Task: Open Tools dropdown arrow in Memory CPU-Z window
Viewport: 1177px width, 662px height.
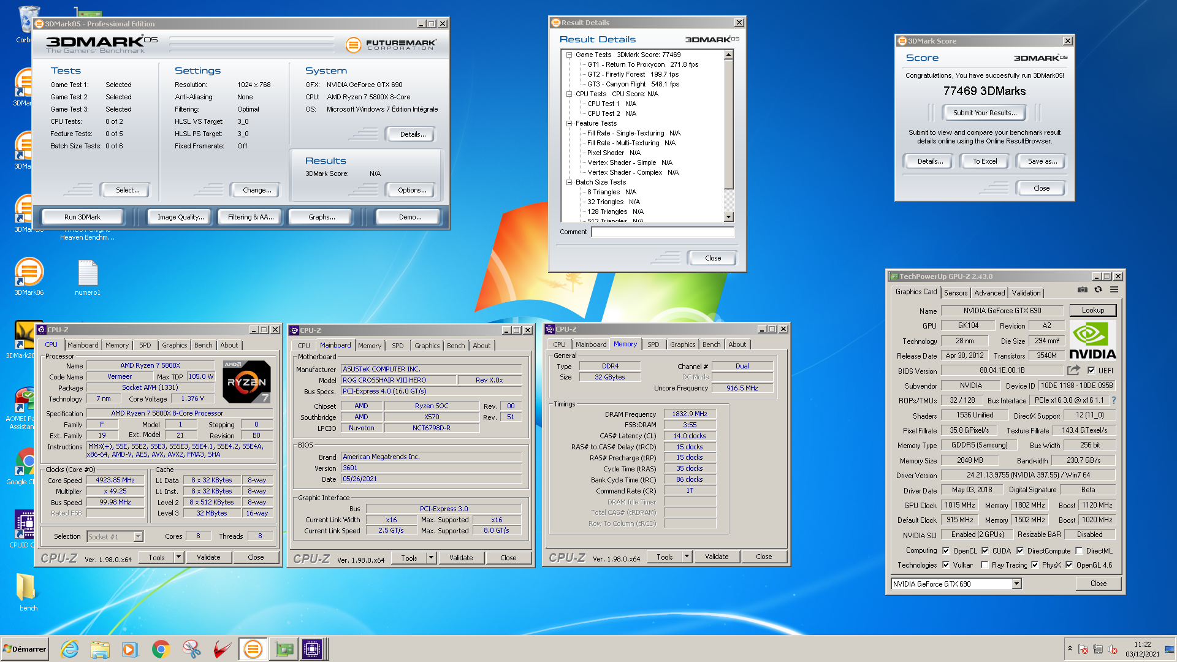Action: (687, 557)
